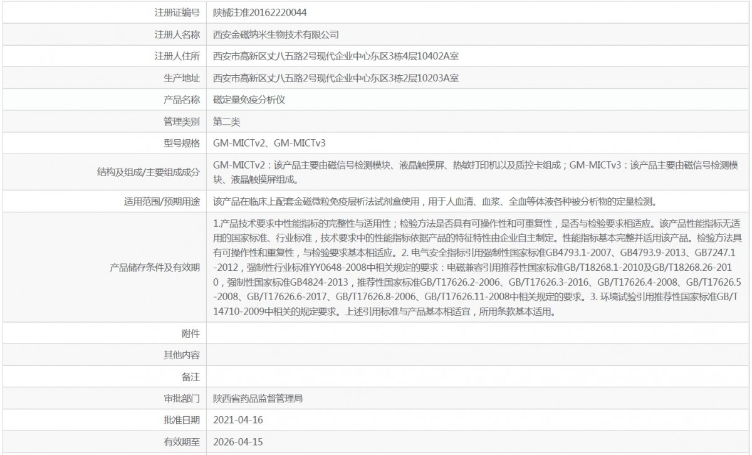Image resolution: width=752 pixels, height=455 pixels.
Task: Click the label 备注
Action: tap(191, 377)
